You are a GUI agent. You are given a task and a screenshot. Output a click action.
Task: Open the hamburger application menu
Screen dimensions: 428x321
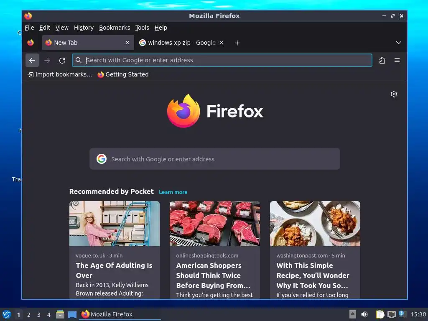(x=397, y=60)
